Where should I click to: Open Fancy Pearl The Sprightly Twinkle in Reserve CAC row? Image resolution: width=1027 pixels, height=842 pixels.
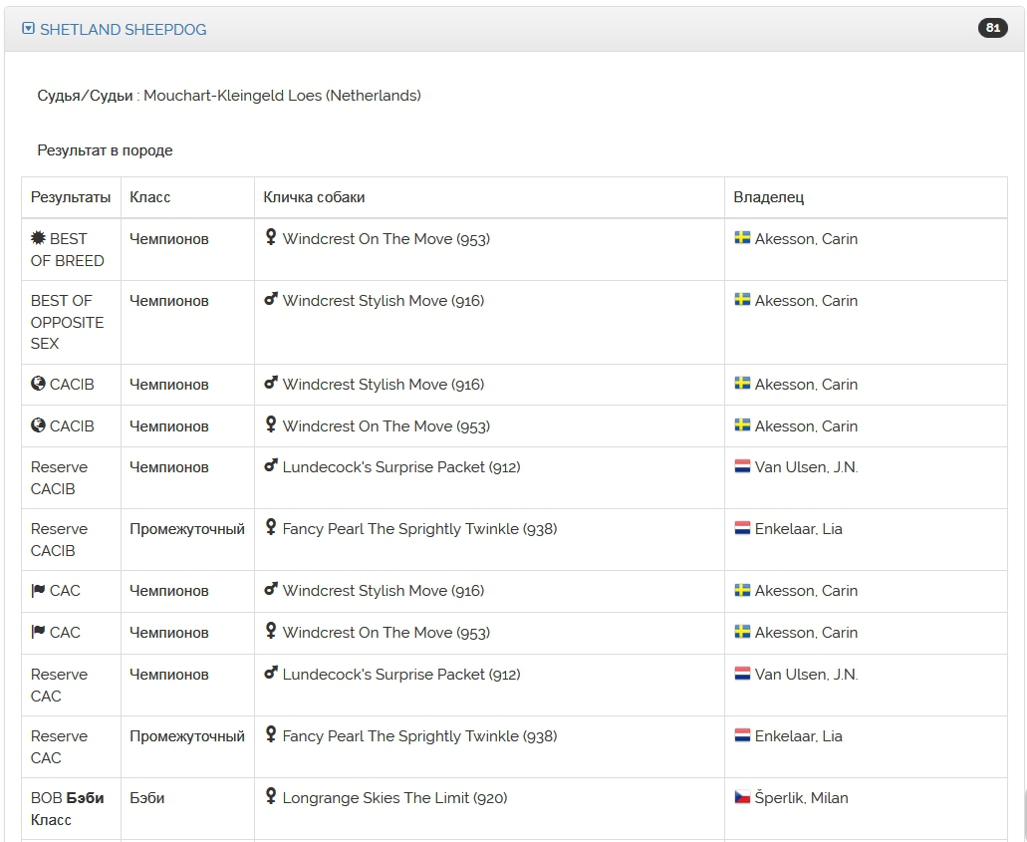419,735
